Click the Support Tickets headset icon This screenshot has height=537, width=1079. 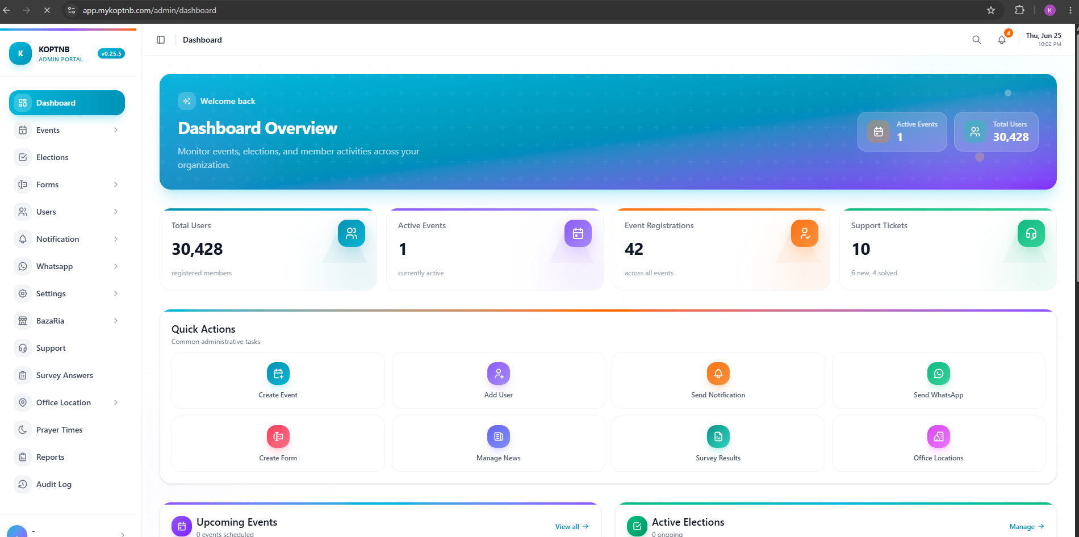(x=1031, y=233)
